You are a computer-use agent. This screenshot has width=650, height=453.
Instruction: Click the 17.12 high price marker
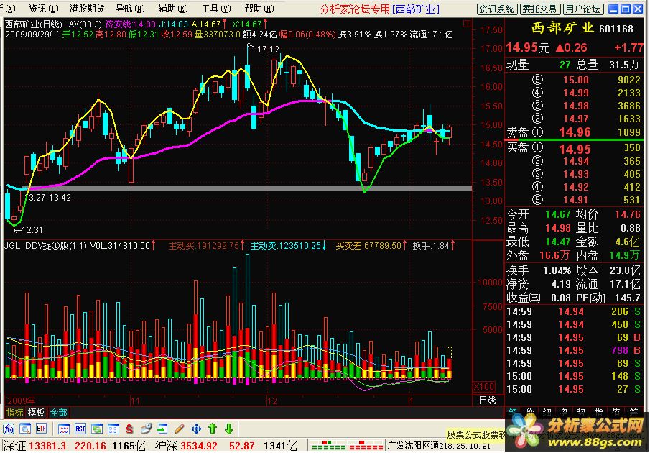(268, 50)
